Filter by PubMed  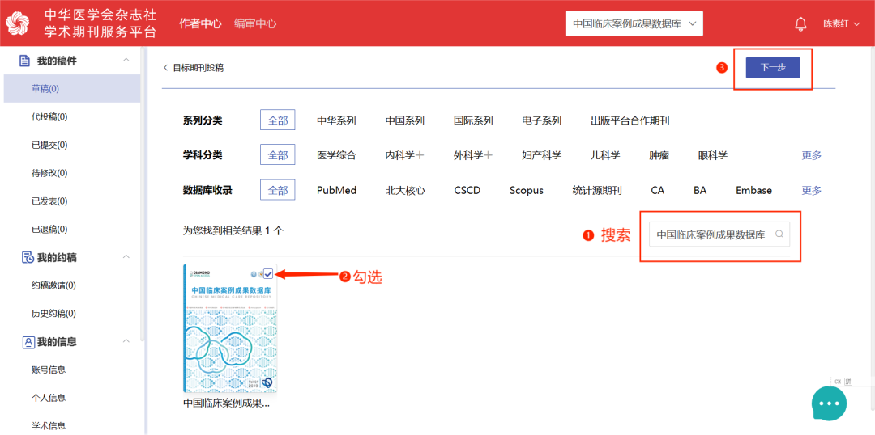(x=336, y=191)
